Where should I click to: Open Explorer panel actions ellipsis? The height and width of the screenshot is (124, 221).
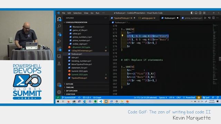coord(106,18)
